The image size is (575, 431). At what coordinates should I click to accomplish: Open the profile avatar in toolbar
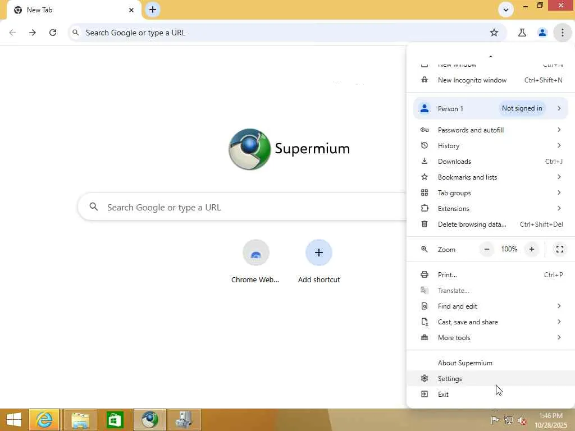click(x=542, y=33)
